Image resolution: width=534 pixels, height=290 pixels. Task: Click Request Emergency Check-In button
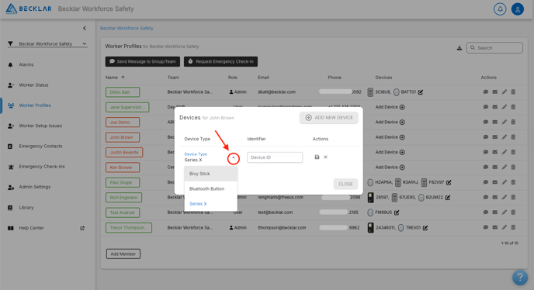pos(220,61)
